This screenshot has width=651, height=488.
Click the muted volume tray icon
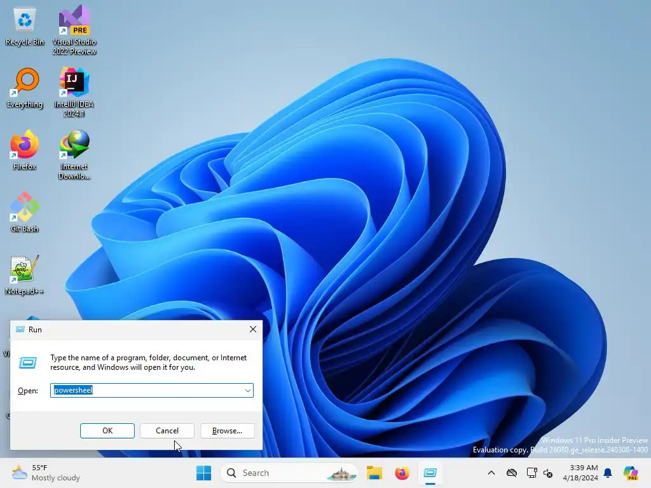click(x=548, y=473)
